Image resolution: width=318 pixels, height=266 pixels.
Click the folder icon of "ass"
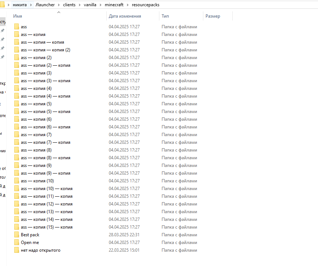point(16,26)
